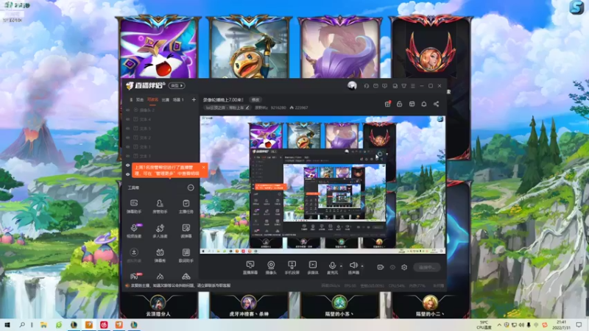Add a 摄像头 camera source
589x331 pixels.
point(271,268)
